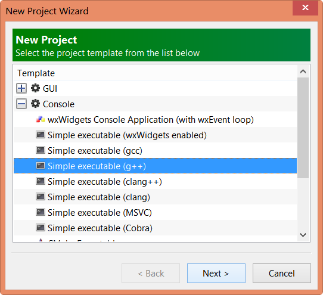Click the GUI category gear icon

click(x=35, y=88)
